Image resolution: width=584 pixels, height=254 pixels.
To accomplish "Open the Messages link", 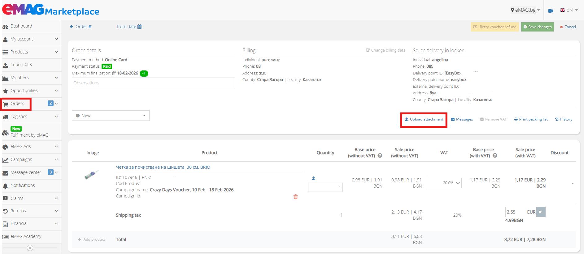I will [462, 119].
